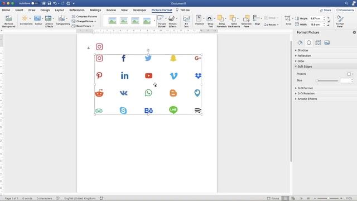The image size is (357, 201).
Task: Toggle the lock aspect ratio checkbox
Action: [329, 21]
